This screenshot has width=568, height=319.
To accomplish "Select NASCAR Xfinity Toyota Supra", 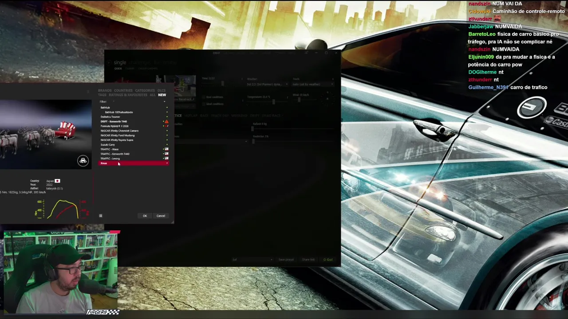I will click(x=133, y=140).
